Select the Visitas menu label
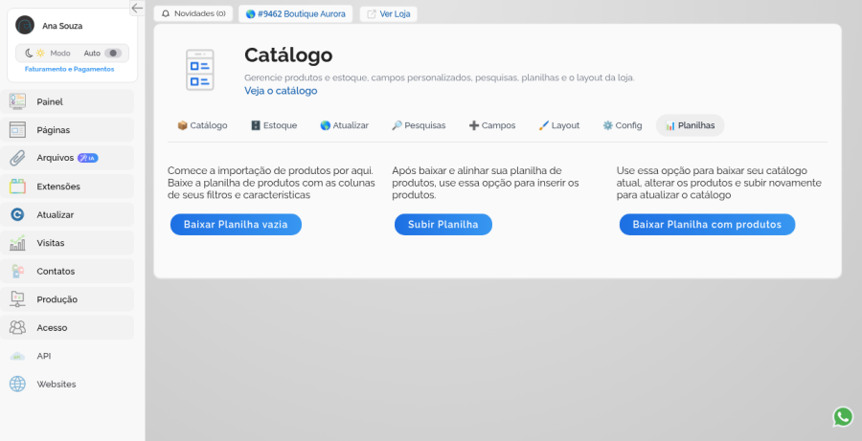The height and width of the screenshot is (441, 862). tap(51, 243)
